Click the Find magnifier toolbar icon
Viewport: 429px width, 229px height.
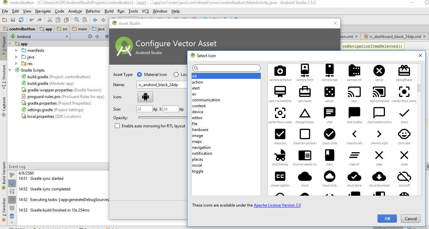(x=77, y=20)
